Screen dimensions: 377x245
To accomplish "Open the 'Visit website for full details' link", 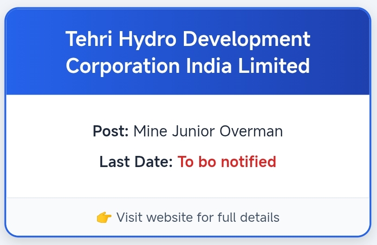I will click(x=198, y=217).
